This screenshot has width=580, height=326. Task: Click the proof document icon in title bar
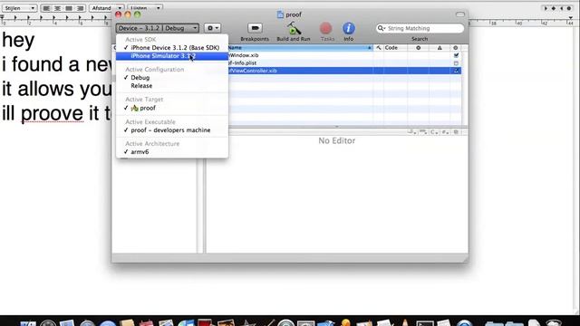(x=280, y=14)
